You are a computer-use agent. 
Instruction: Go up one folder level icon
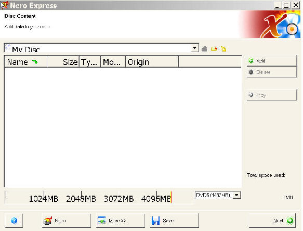click(204, 49)
